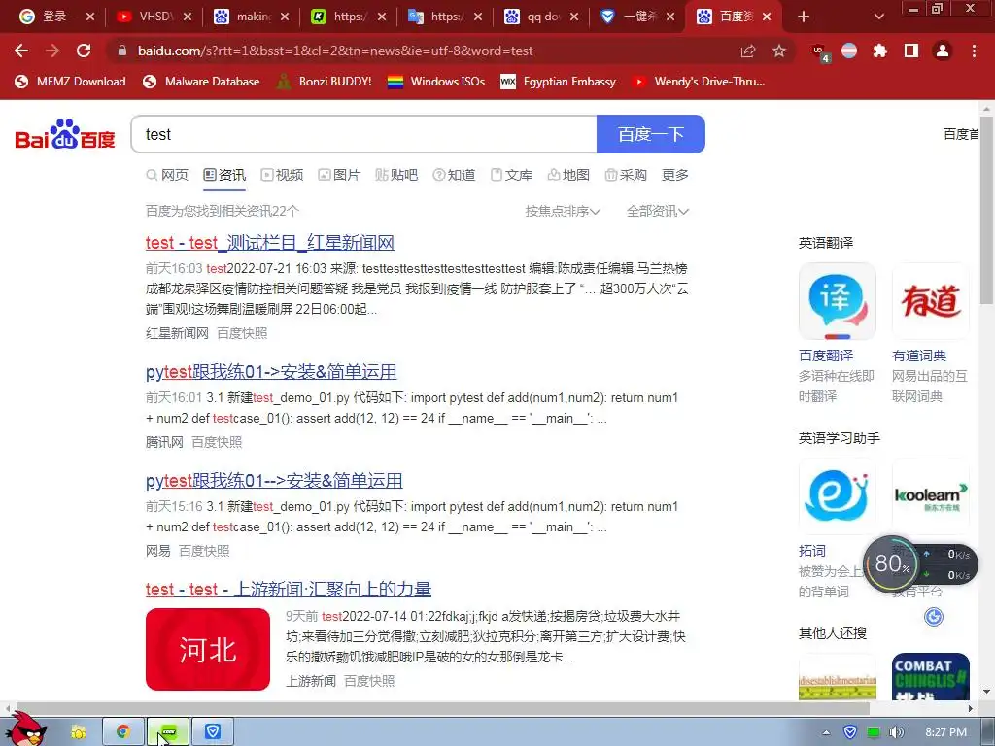Switch to the 图片 images tab
This screenshot has width=995, height=746.
pyautogui.click(x=339, y=175)
